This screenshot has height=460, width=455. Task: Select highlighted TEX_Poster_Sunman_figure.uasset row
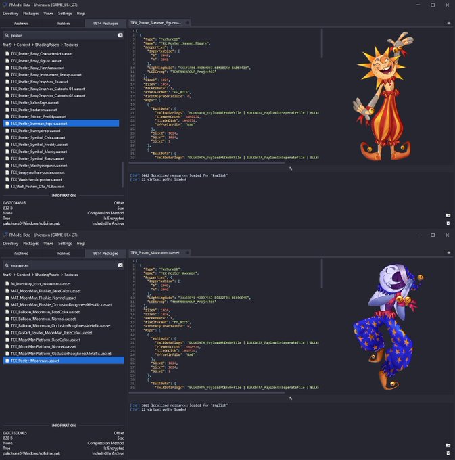pos(61,124)
